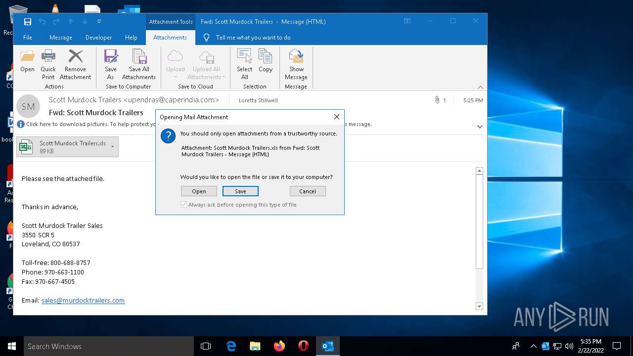This screenshot has width=633, height=356.
Task: Select the Scott Murdock Trailers.xls attachment tile
Action: point(67,147)
